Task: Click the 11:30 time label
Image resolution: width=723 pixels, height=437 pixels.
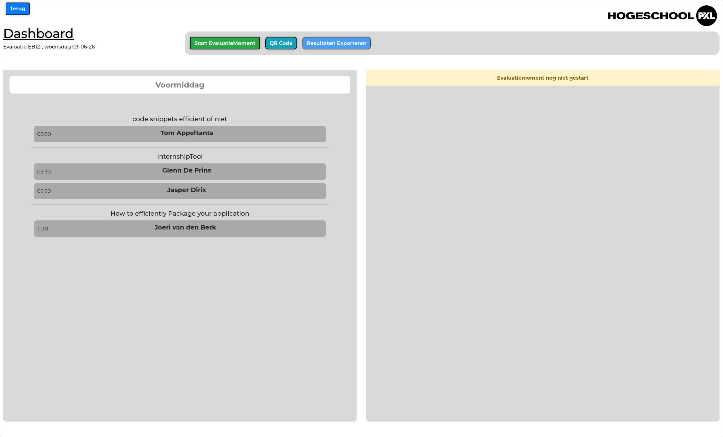Action: (x=43, y=229)
